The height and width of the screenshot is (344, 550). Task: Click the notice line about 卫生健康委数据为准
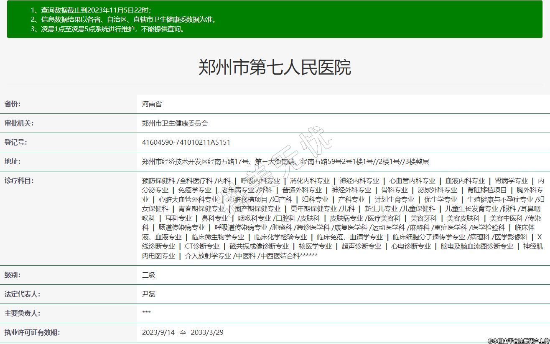[124, 20]
